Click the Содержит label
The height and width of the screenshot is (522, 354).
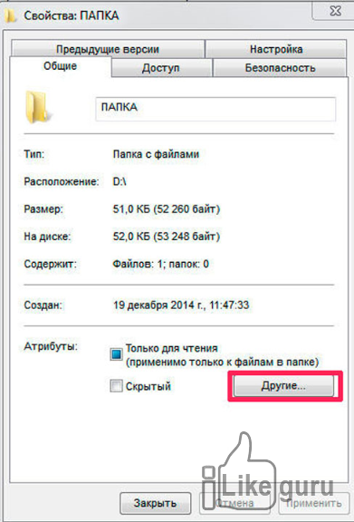click(50, 265)
